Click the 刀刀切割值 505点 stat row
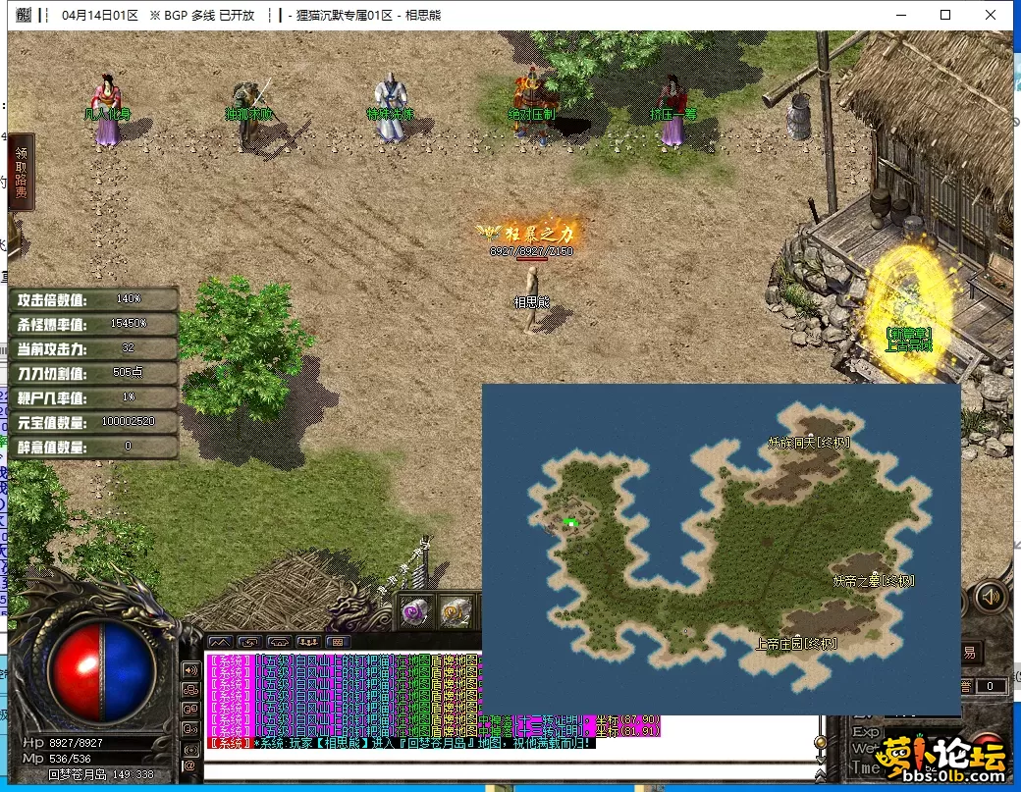The image size is (1021, 792). (94, 373)
